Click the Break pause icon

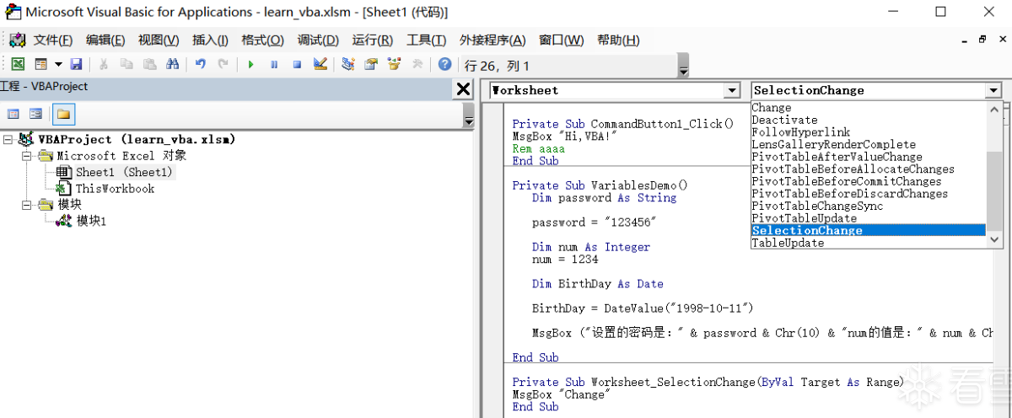tap(274, 65)
